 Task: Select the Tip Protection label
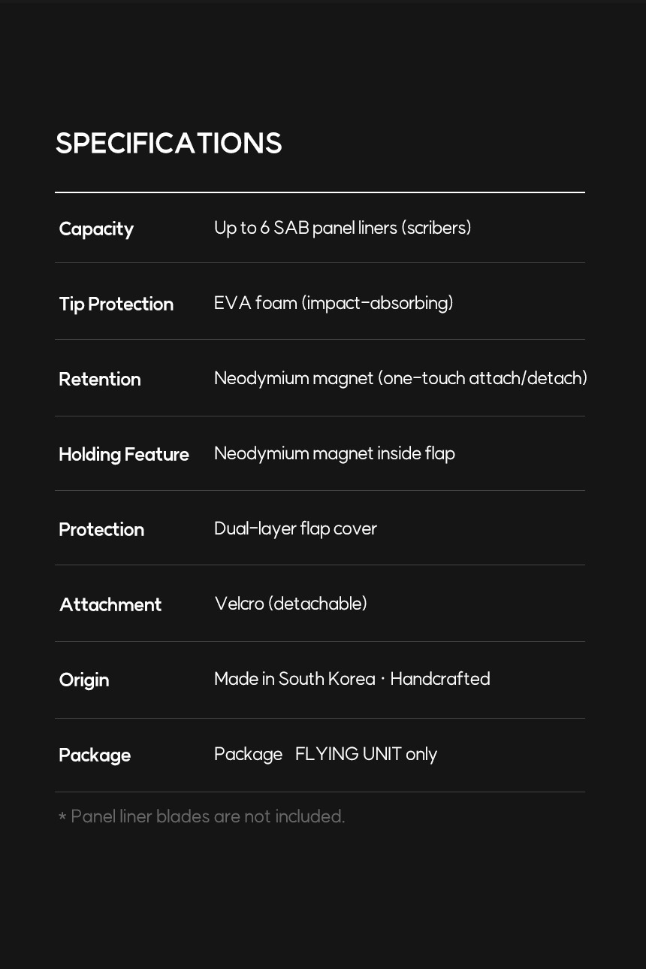[x=116, y=304]
